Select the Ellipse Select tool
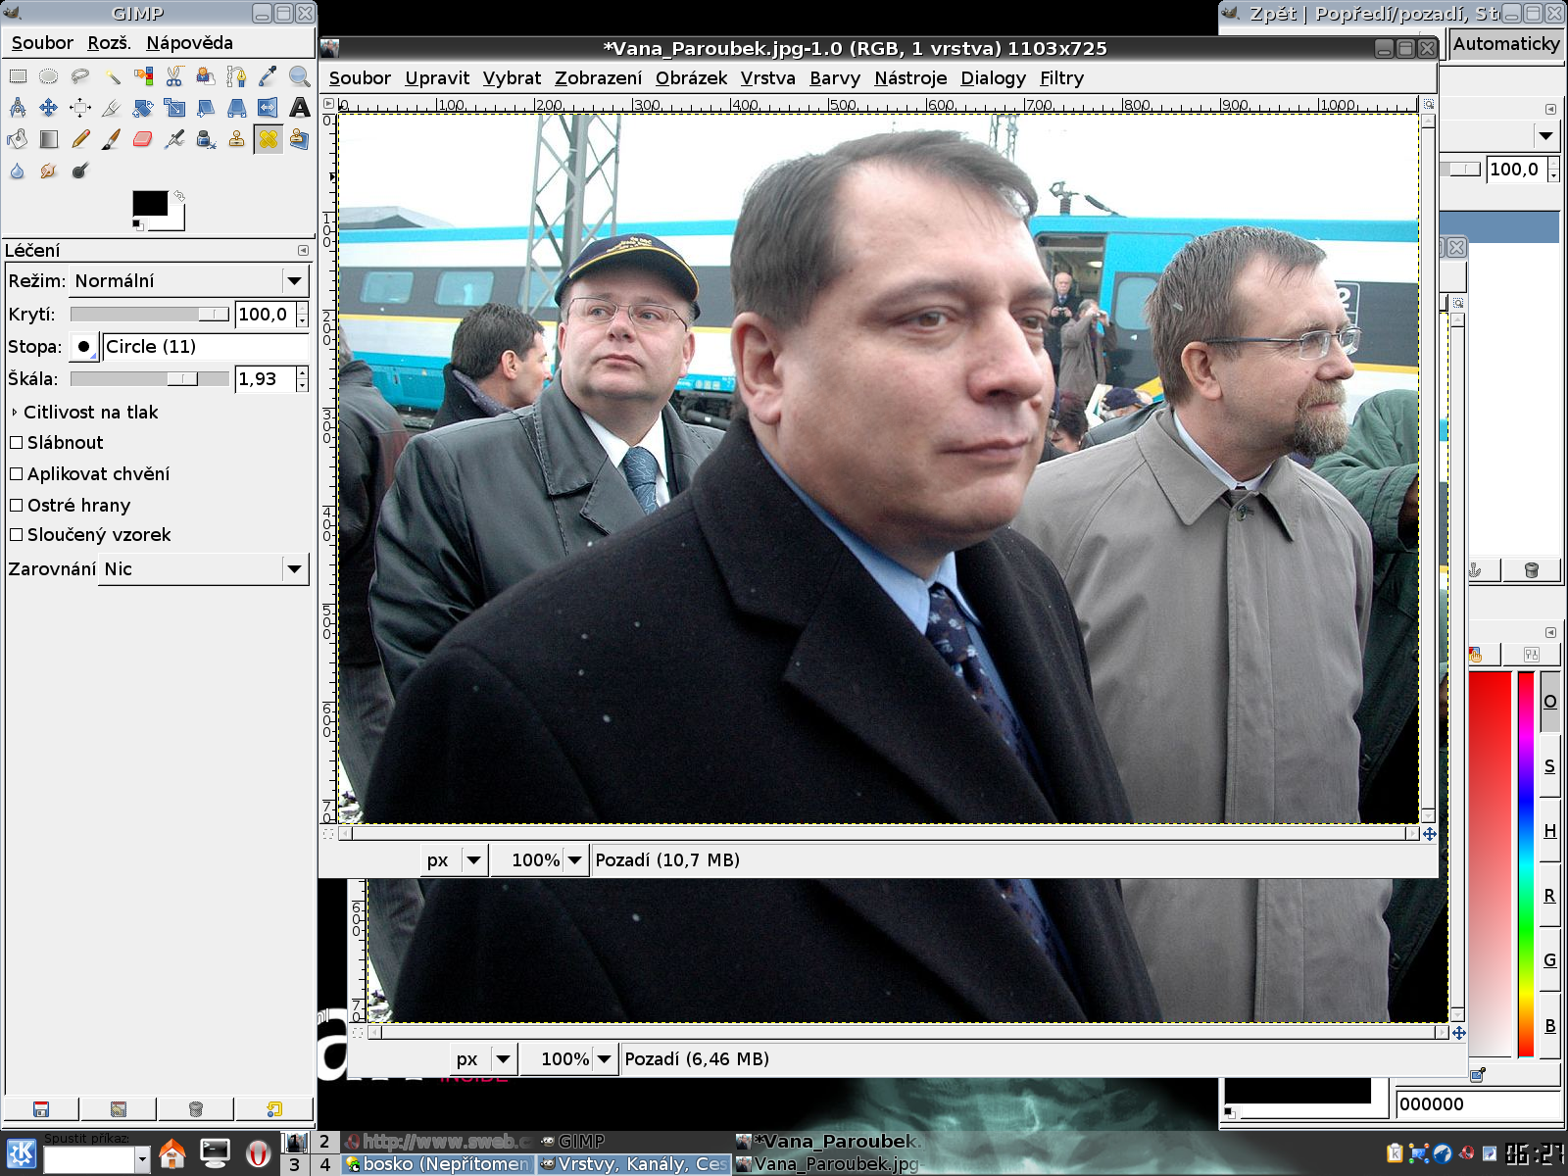This screenshot has width=1568, height=1176. tap(49, 76)
